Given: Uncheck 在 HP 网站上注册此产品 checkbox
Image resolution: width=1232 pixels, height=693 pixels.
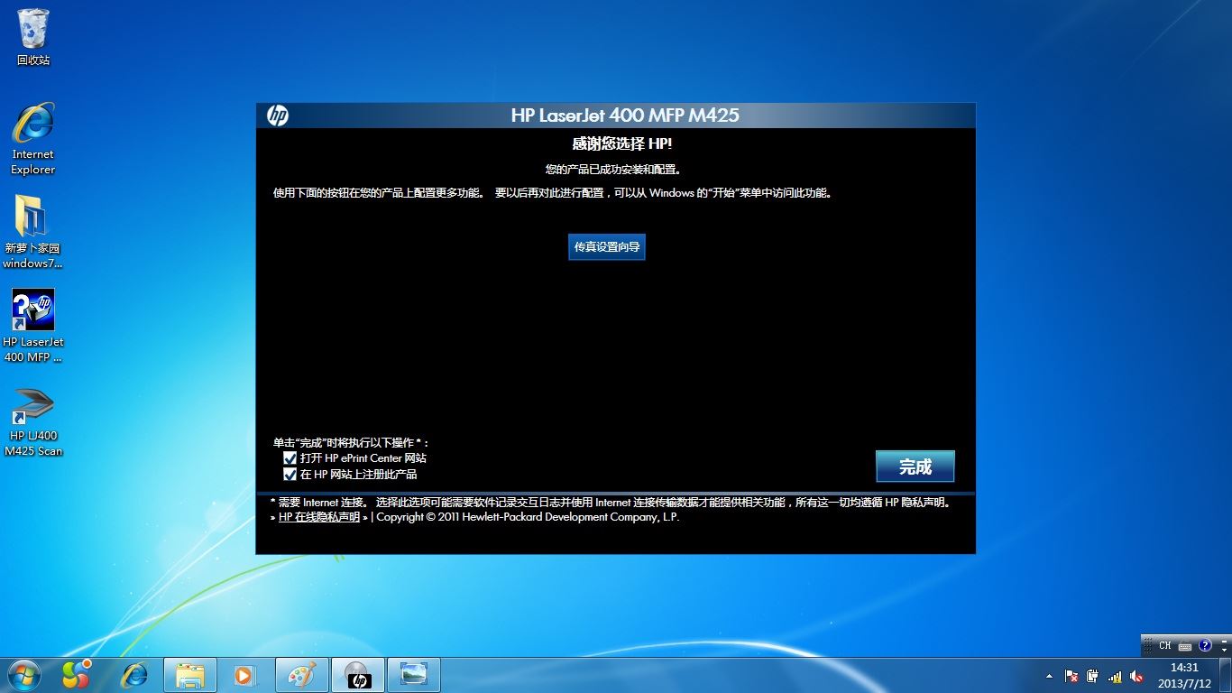Looking at the screenshot, I should [290, 474].
